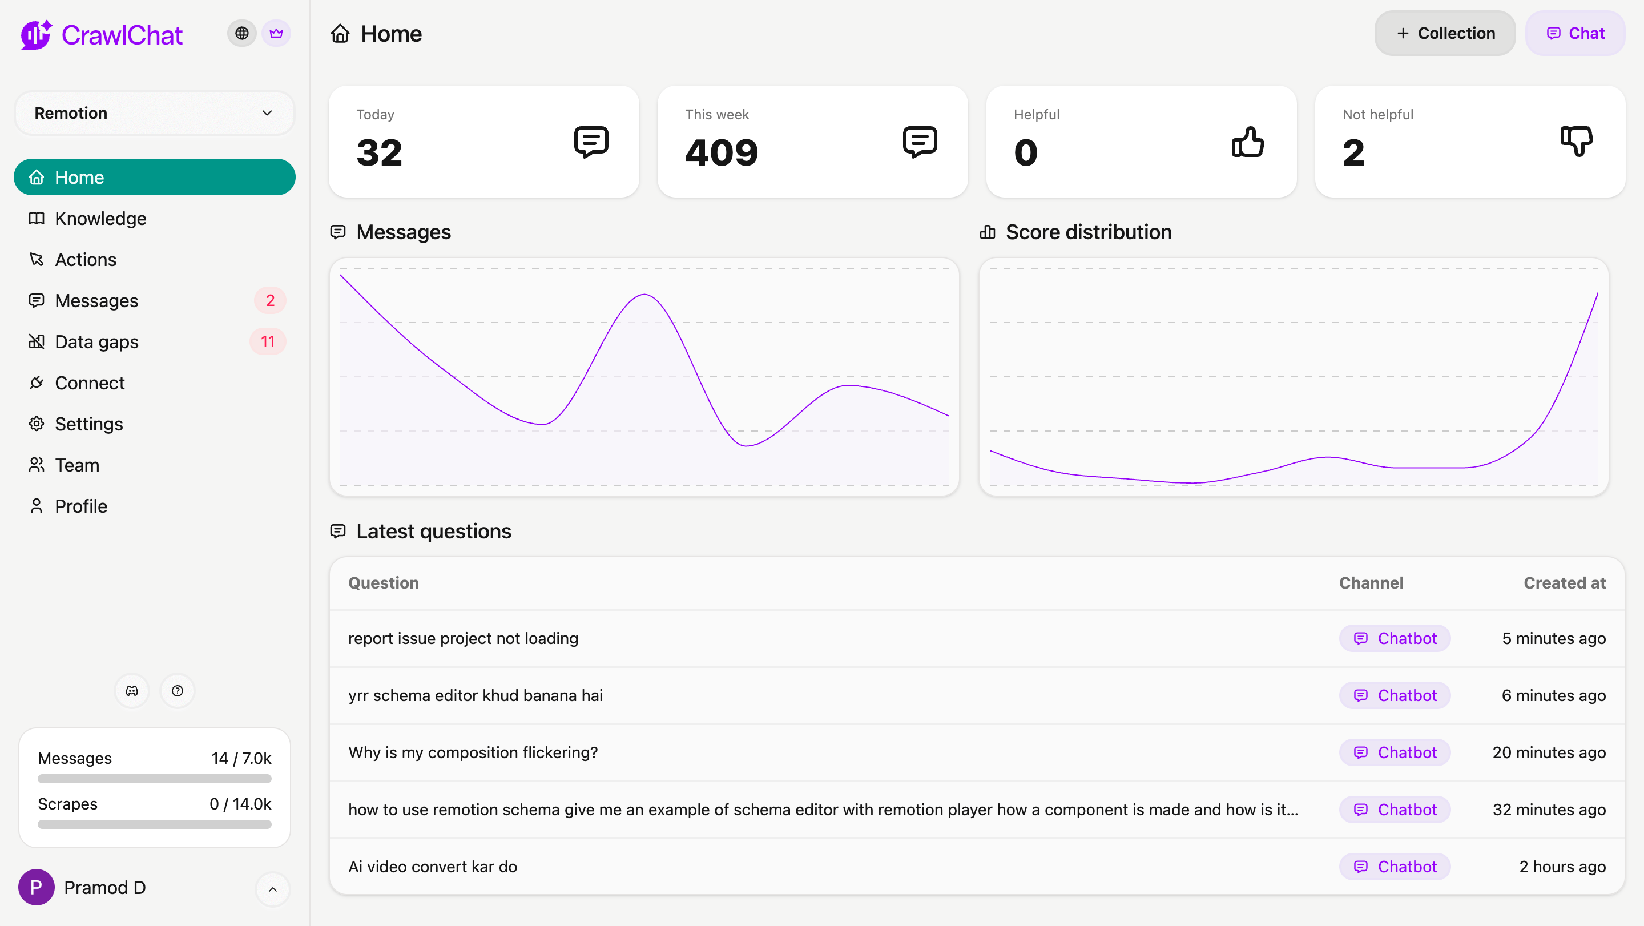The image size is (1644, 926).
Task: Click Chatbot tag in '5 minutes ago' row
Action: (1395, 638)
